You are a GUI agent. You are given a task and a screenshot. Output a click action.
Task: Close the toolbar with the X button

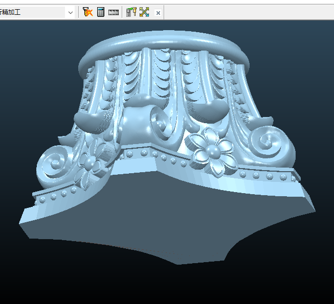click(x=158, y=13)
